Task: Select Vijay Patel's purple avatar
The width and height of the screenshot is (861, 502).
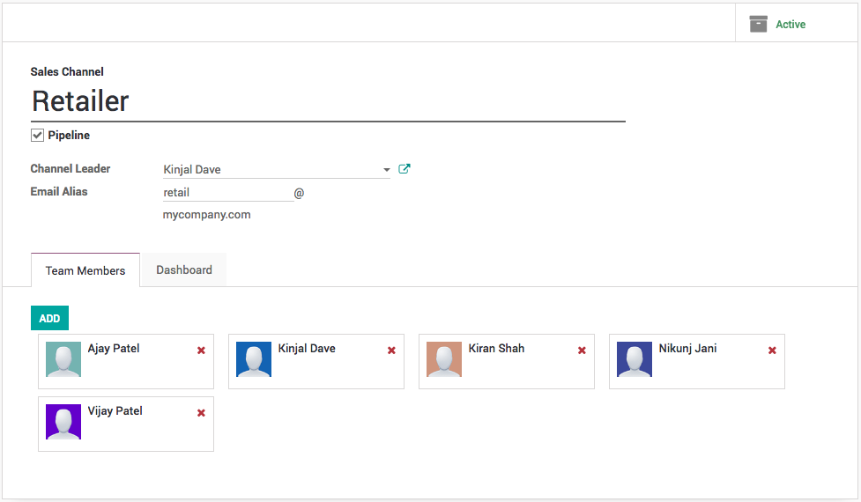Action: pos(63,423)
